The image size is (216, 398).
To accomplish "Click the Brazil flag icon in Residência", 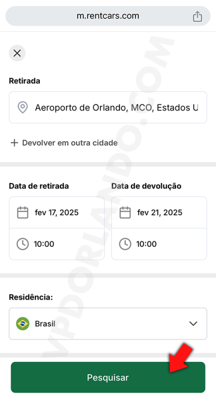I will (x=22, y=324).
